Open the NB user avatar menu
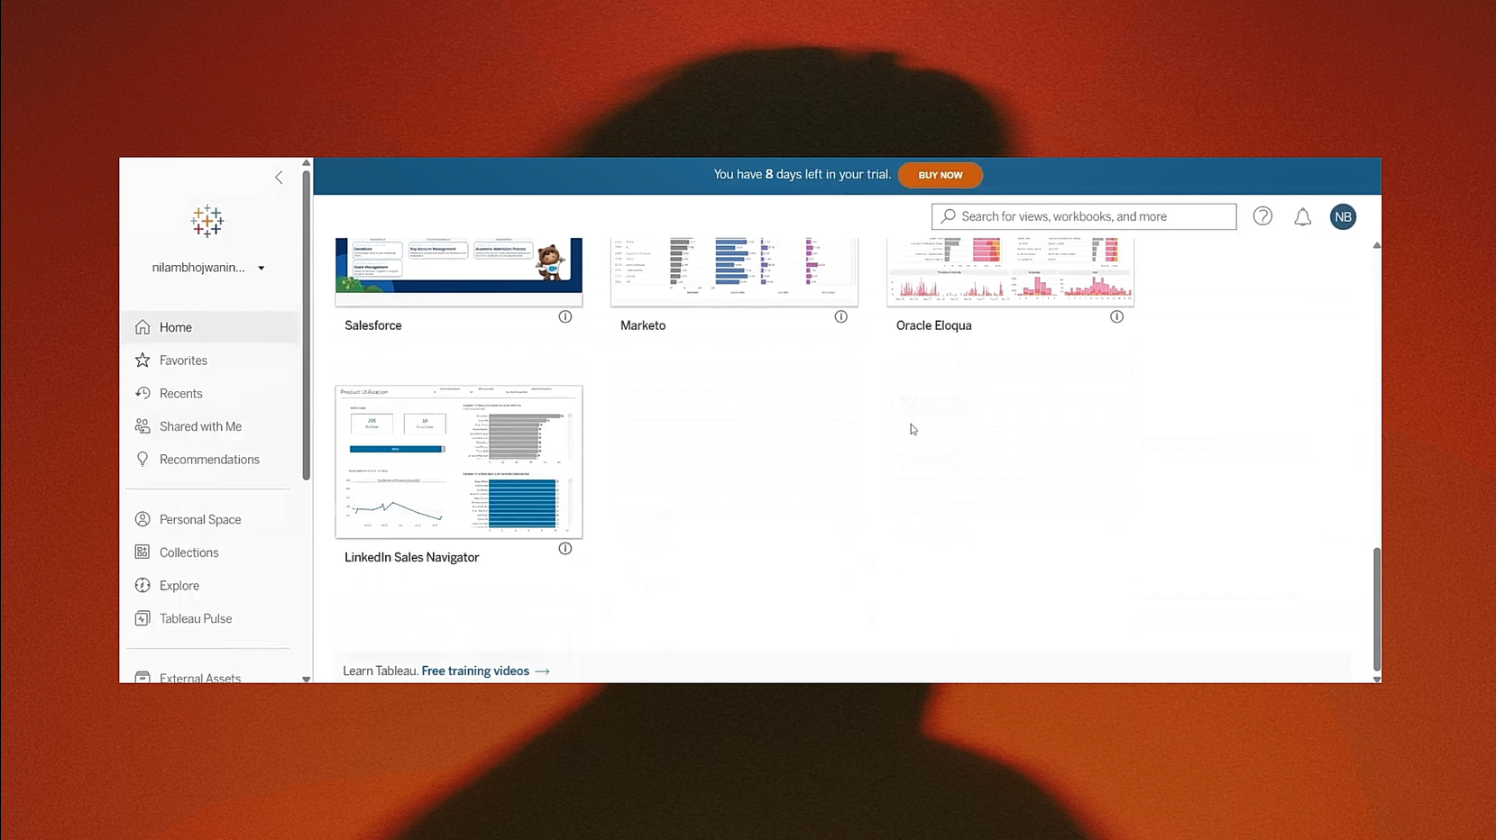This screenshot has width=1496, height=840. [1343, 216]
